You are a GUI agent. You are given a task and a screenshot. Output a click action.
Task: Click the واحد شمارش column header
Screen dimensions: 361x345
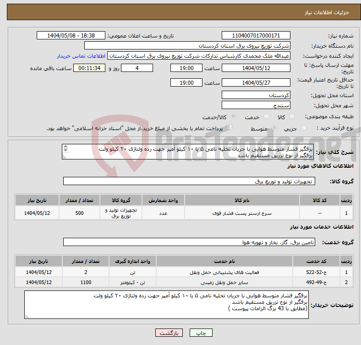click(163, 200)
